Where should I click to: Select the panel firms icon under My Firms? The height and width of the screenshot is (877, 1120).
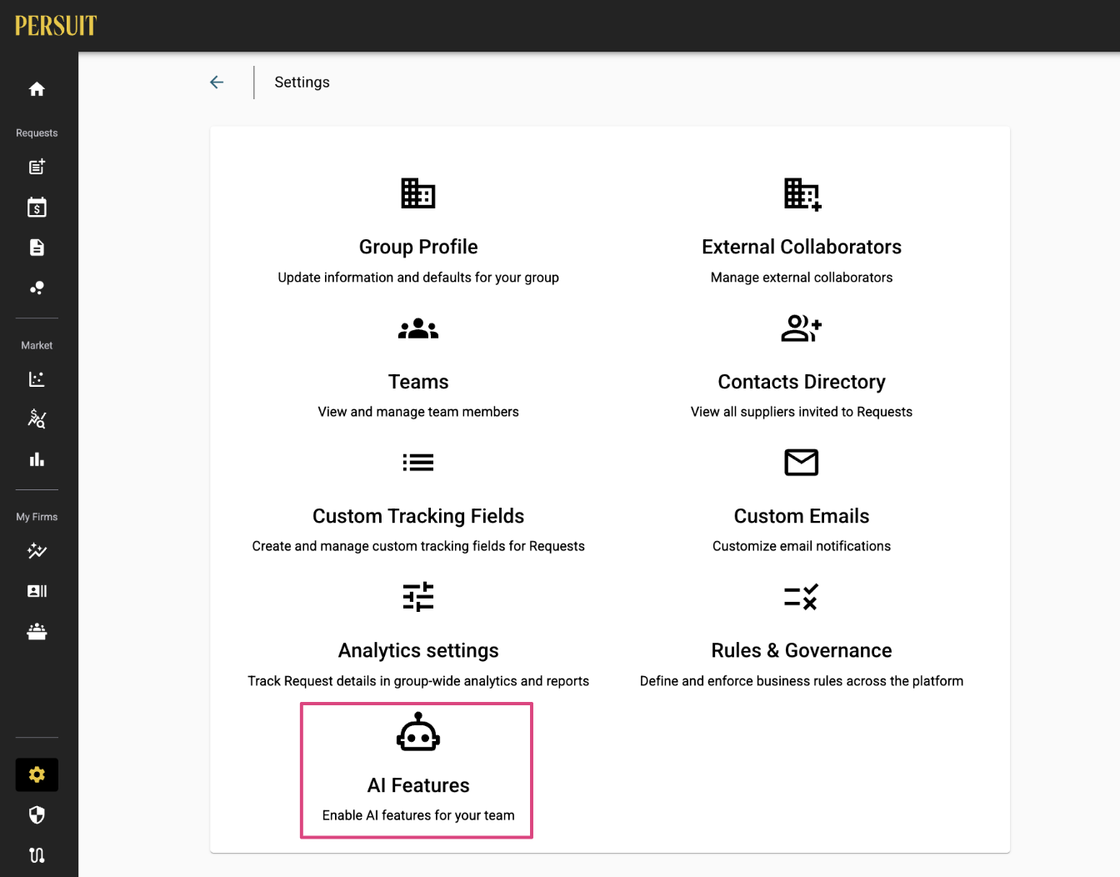[x=37, y=632]
